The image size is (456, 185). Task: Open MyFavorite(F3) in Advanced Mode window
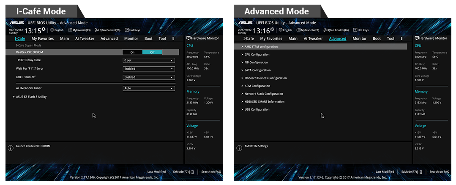coord(308,30)
